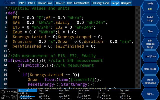Open the Core Characteristics tab

(x=78, y=3)
